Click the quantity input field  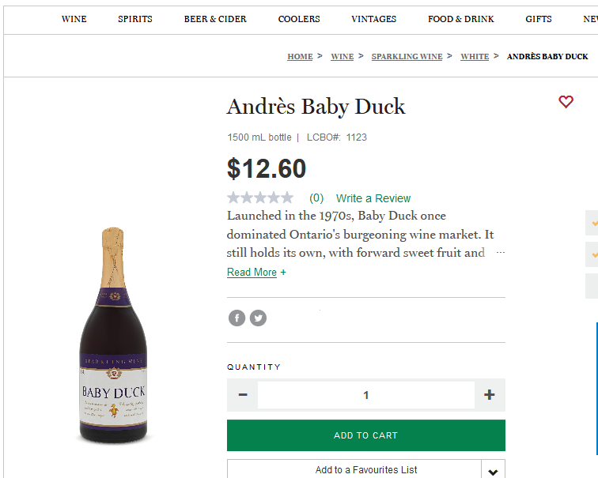(365, 395)
